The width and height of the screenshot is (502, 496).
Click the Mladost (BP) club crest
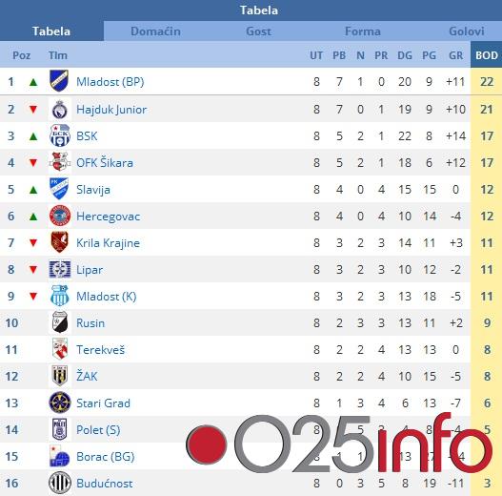coord(59,81)
